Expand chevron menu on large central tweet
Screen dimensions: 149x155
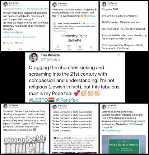pos(119,55)
